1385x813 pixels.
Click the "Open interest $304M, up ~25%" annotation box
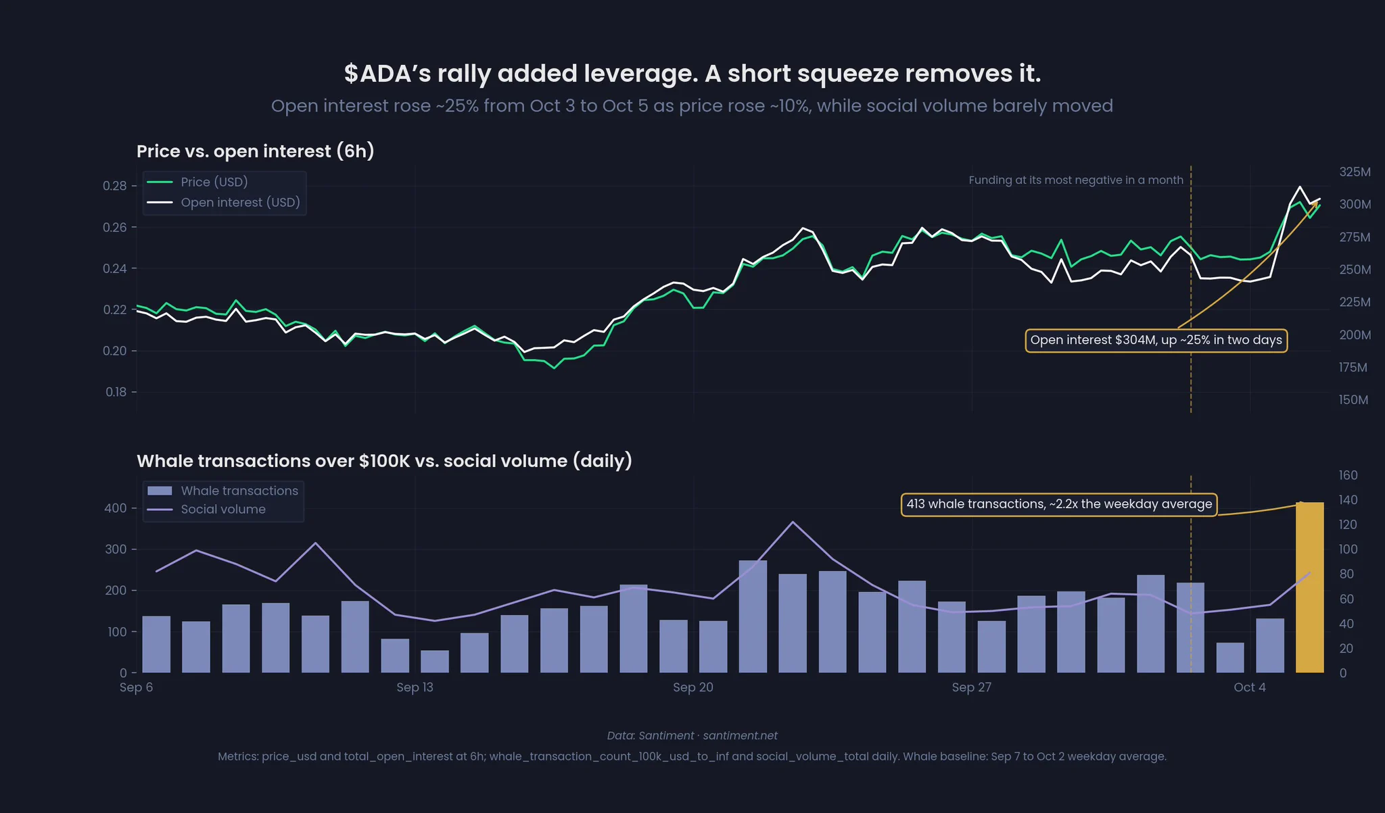[x=1156, y=341]
